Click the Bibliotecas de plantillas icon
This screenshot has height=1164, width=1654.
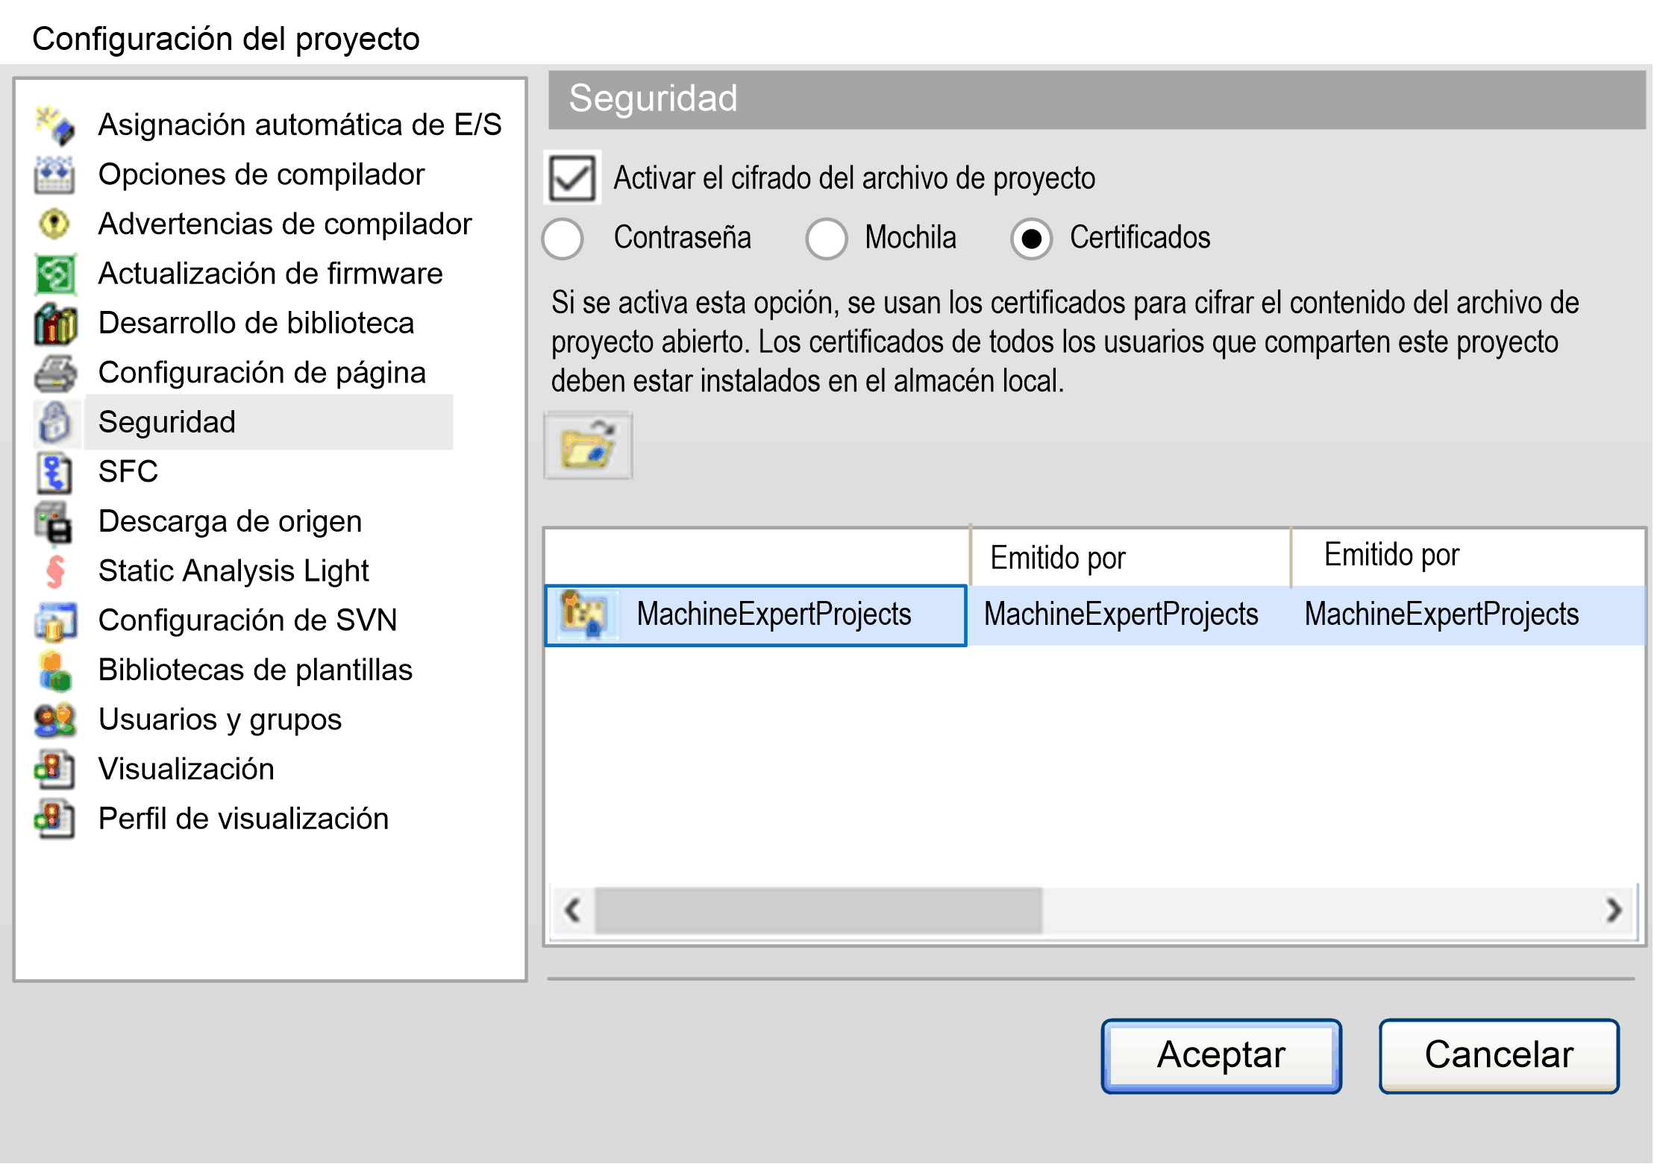(x=54, y=670)
